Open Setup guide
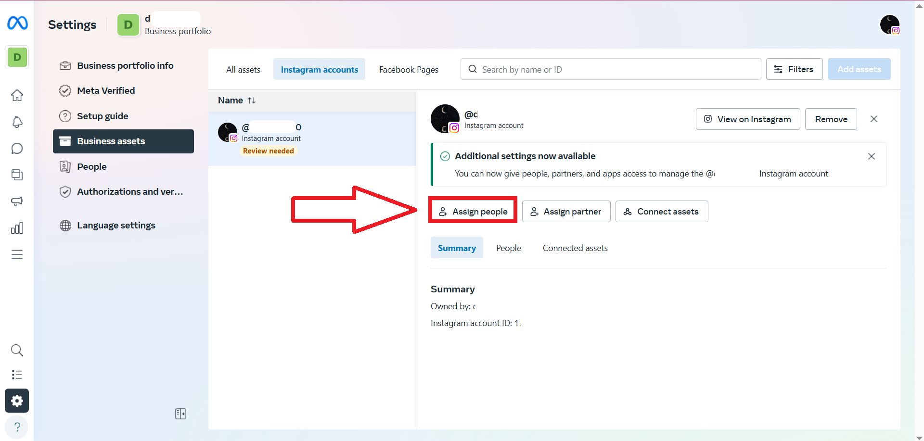The height and width of the screenshot is (441, 924). [x=123, y=116]
